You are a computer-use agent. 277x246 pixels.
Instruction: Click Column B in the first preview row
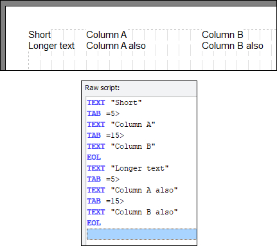pos(222,35)
